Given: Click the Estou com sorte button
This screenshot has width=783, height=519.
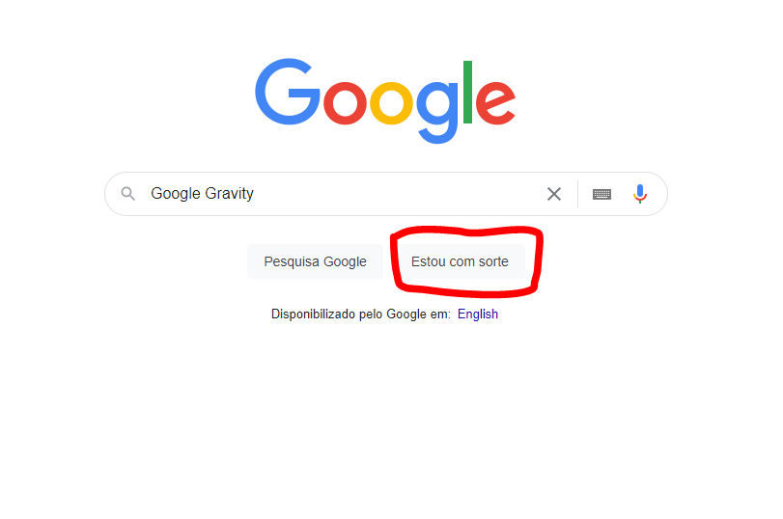Looking at the screenshot, I should [460, 261].
